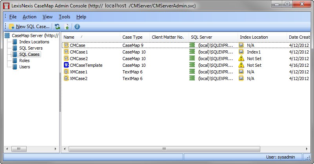Click the case icon beside CMCase2
The width and height of the screenshot is (314, 164).
coord(66,59)
